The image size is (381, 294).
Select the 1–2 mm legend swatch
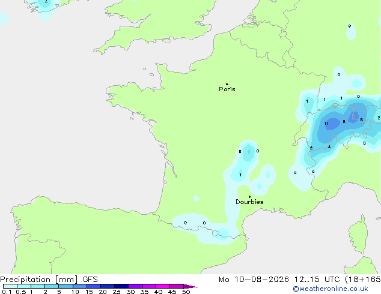coord(38,286)
